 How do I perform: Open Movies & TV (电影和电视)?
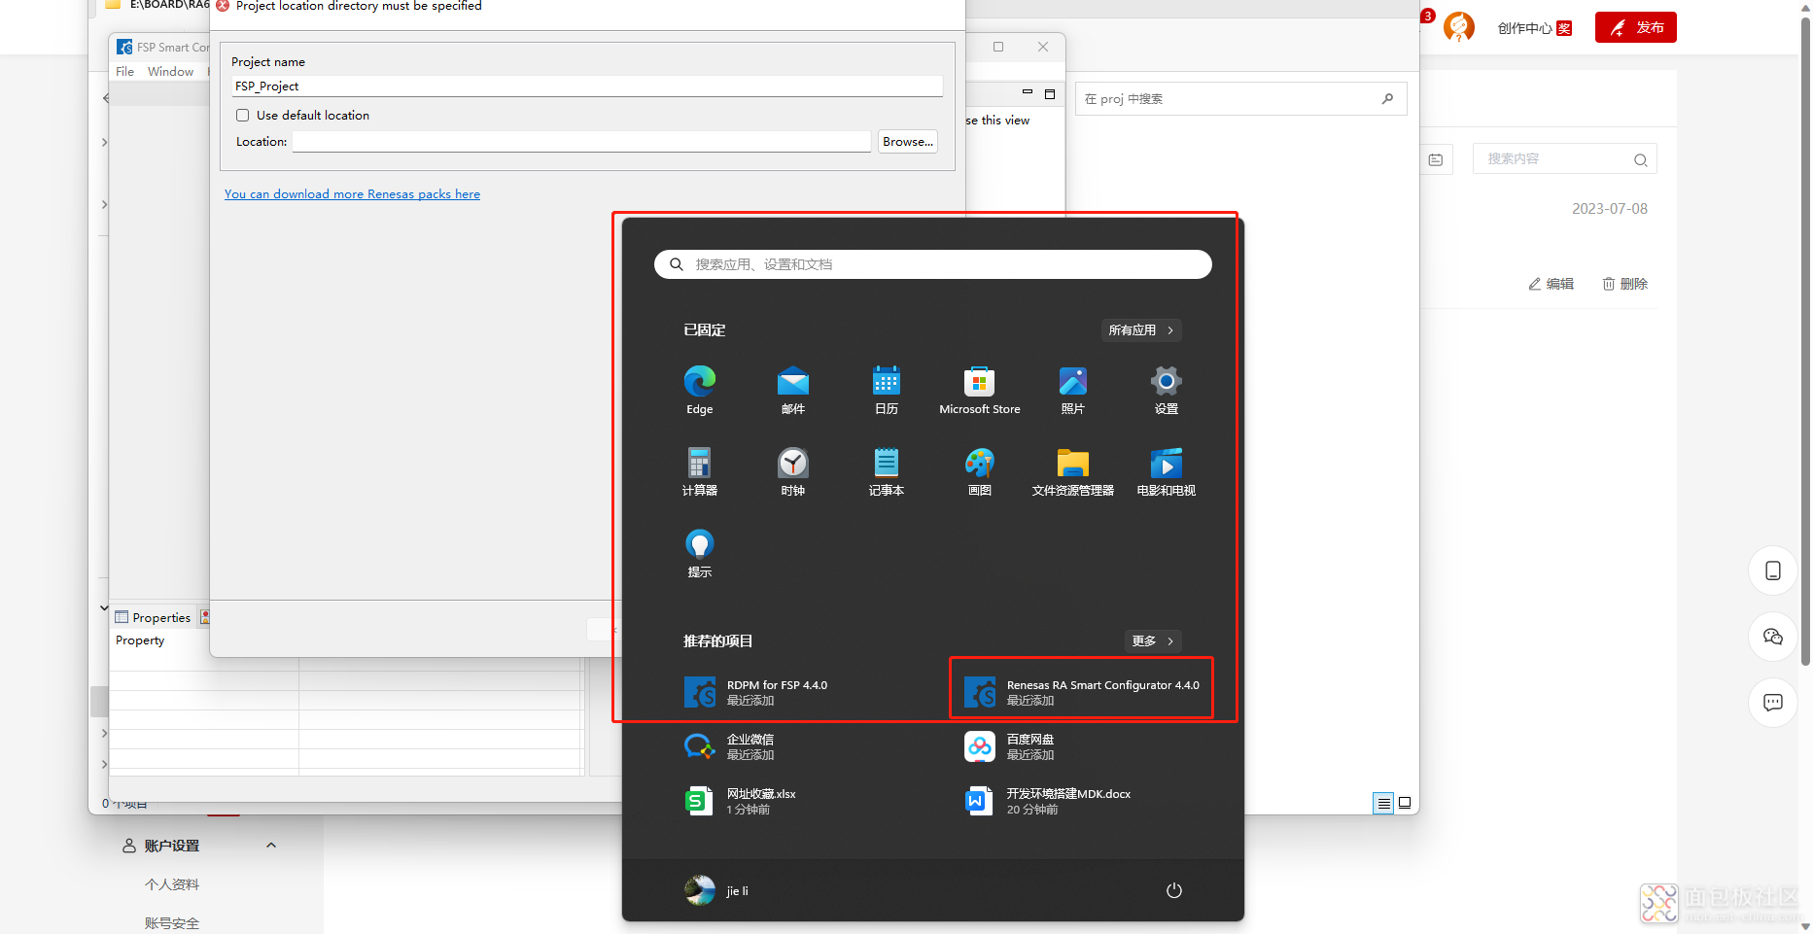(x=1167, y=471)
